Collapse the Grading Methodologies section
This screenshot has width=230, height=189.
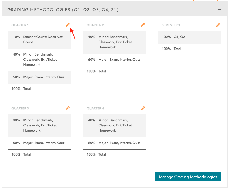(x=220, y=9)
